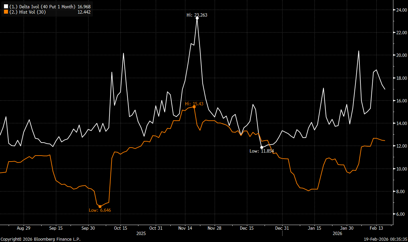Click the "Nov 14" date label
This screenshot has width=408, height=242.
185,228
